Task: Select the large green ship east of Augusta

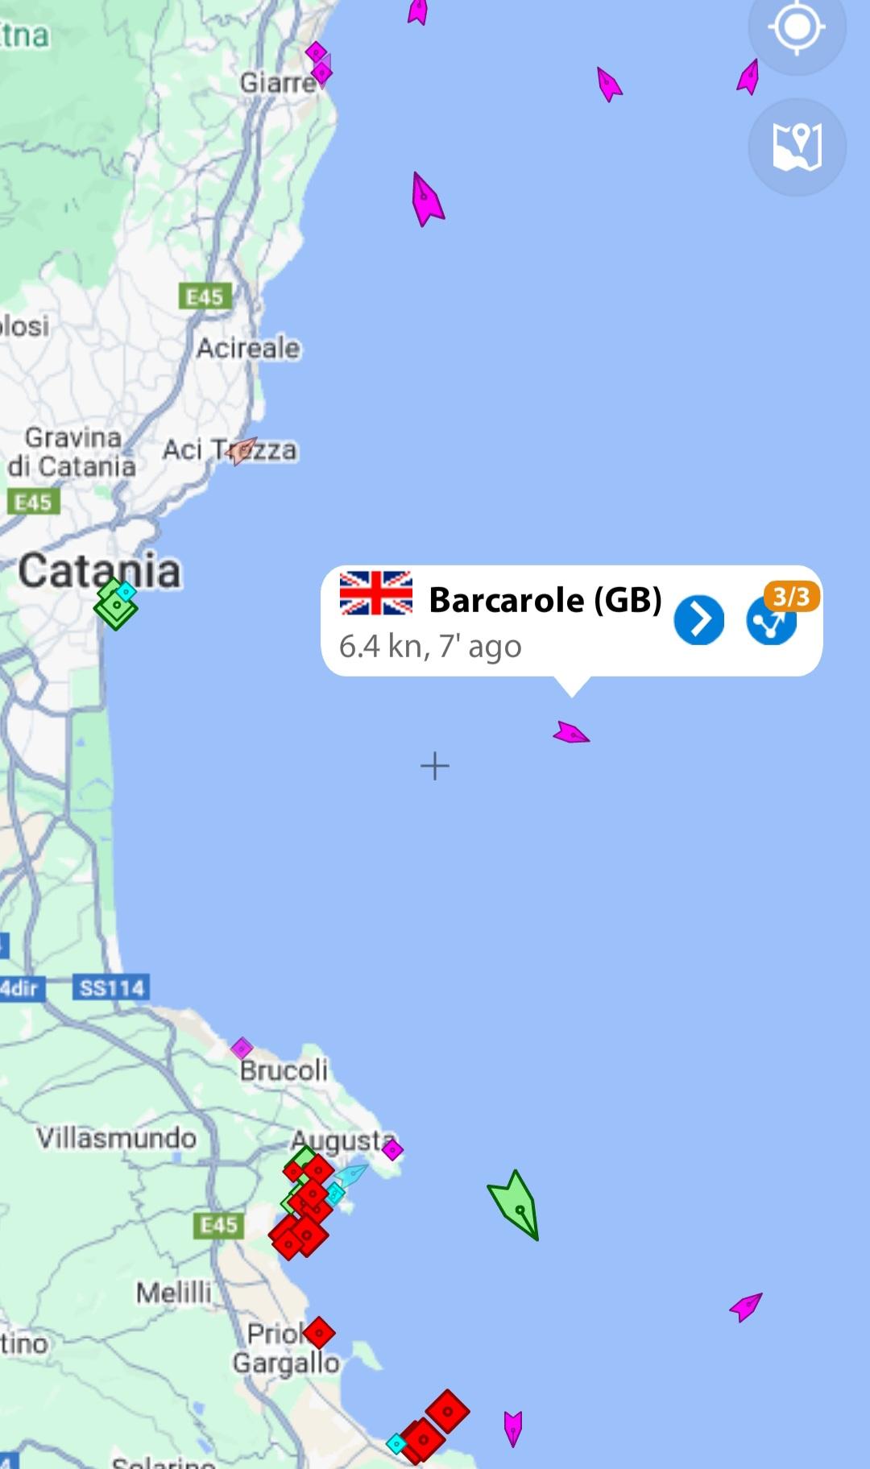Action: 514,1205
